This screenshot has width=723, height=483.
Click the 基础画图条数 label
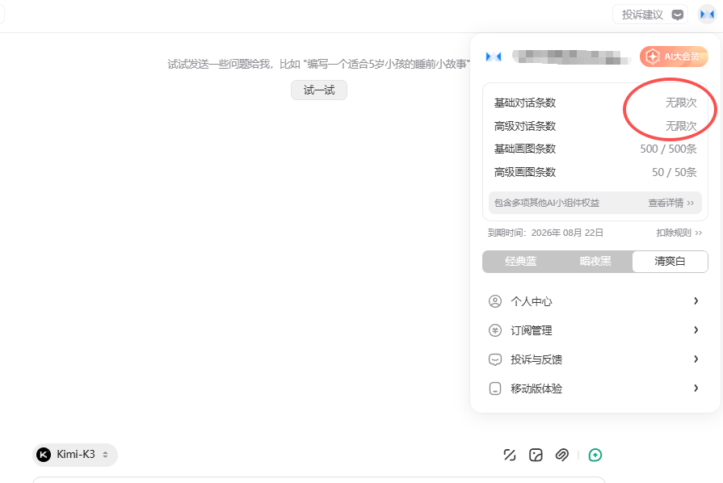(x=525, y=149)
